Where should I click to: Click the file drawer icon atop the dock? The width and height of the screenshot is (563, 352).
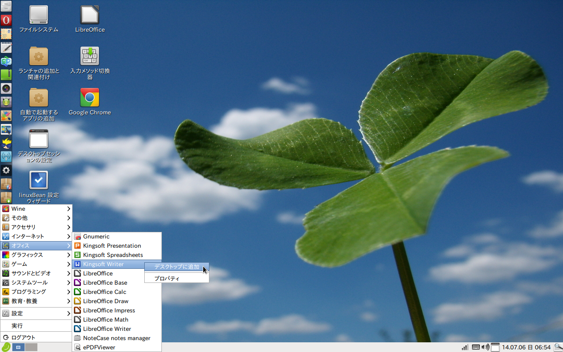[x=6, y=6]
